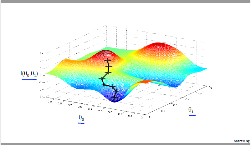Click tick label 3 on vertical axis
This screenshot has height=145, width=251.
(41, 53)
